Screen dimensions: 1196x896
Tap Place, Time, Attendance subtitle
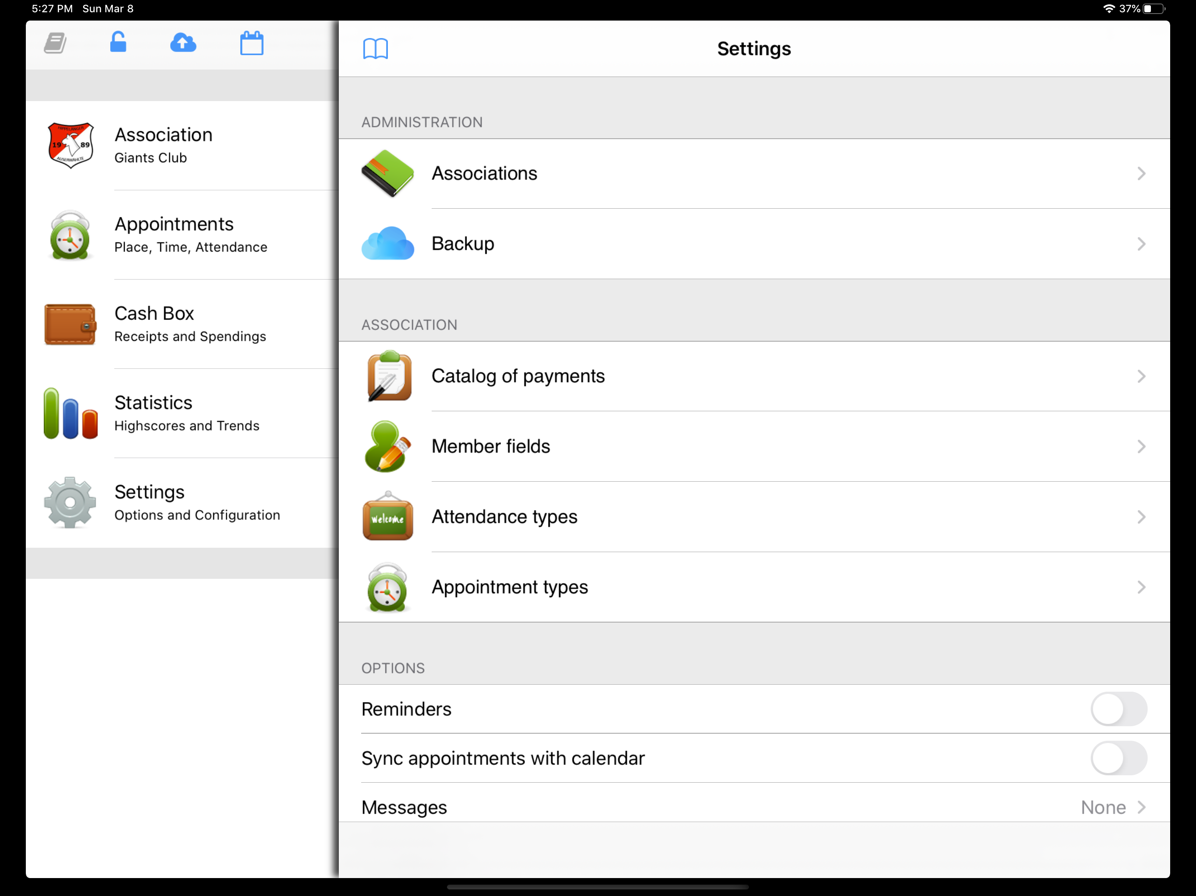tap(190, 247)
